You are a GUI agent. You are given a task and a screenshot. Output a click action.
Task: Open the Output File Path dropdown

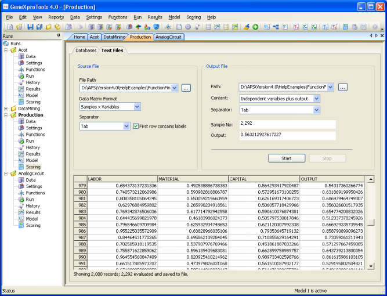[x=331, y=87]
